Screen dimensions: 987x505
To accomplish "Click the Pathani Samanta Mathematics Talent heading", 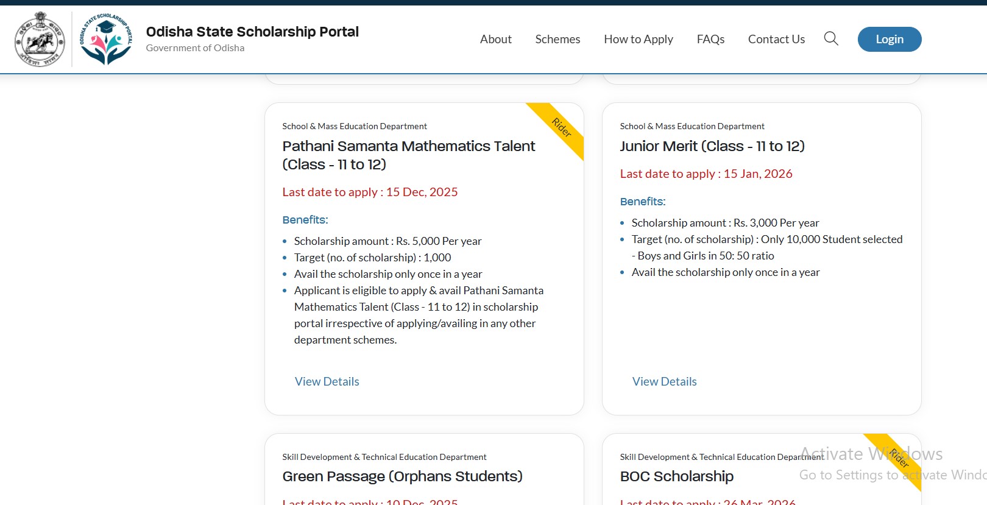I will tap(409, 155).
